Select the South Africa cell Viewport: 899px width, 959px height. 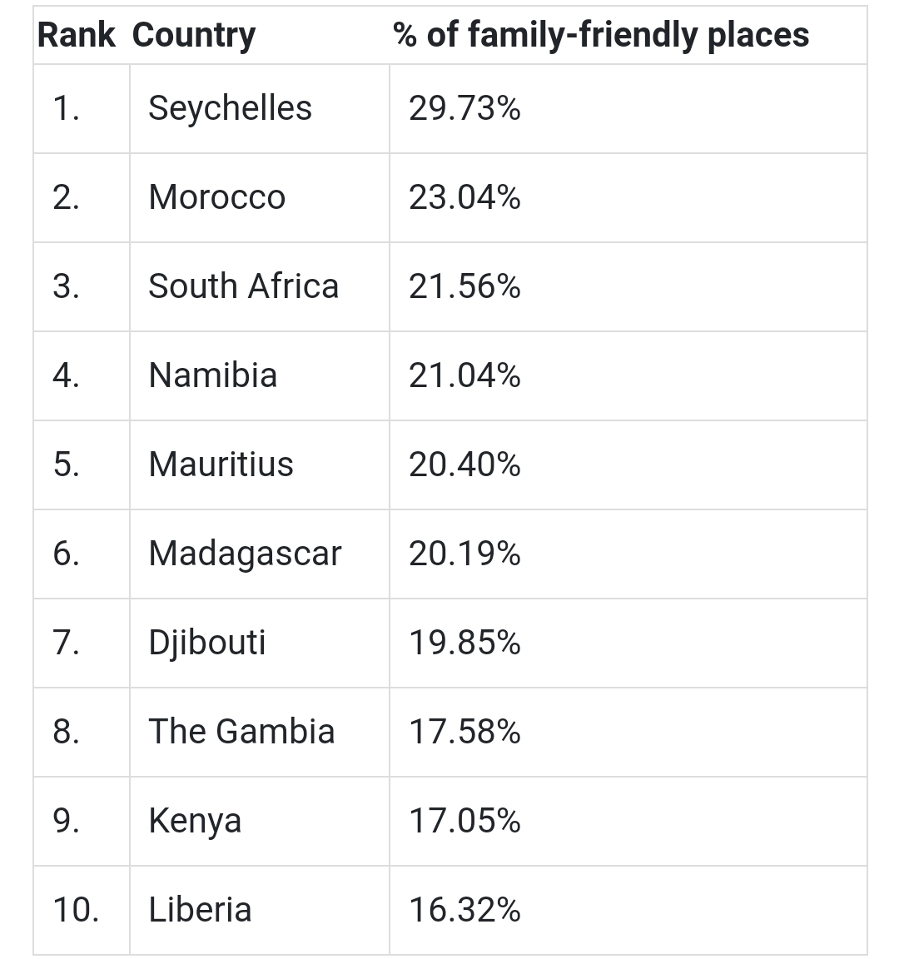pos(243,286)
